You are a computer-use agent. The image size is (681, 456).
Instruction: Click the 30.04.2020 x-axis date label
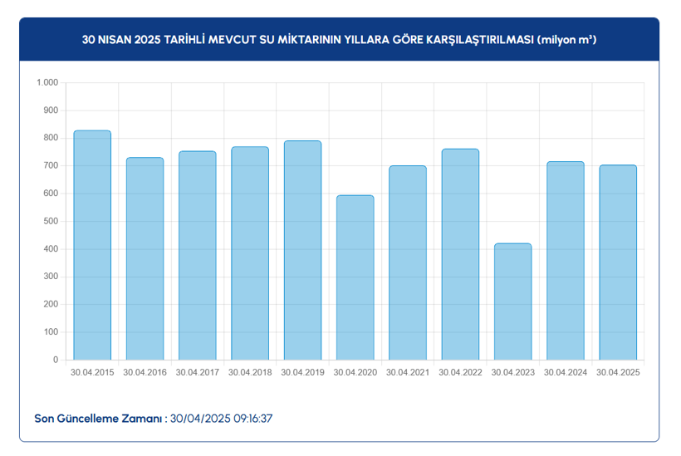355,372
